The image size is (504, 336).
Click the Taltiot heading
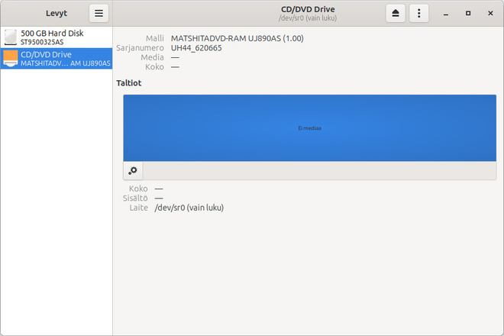(x=129, y=83)
